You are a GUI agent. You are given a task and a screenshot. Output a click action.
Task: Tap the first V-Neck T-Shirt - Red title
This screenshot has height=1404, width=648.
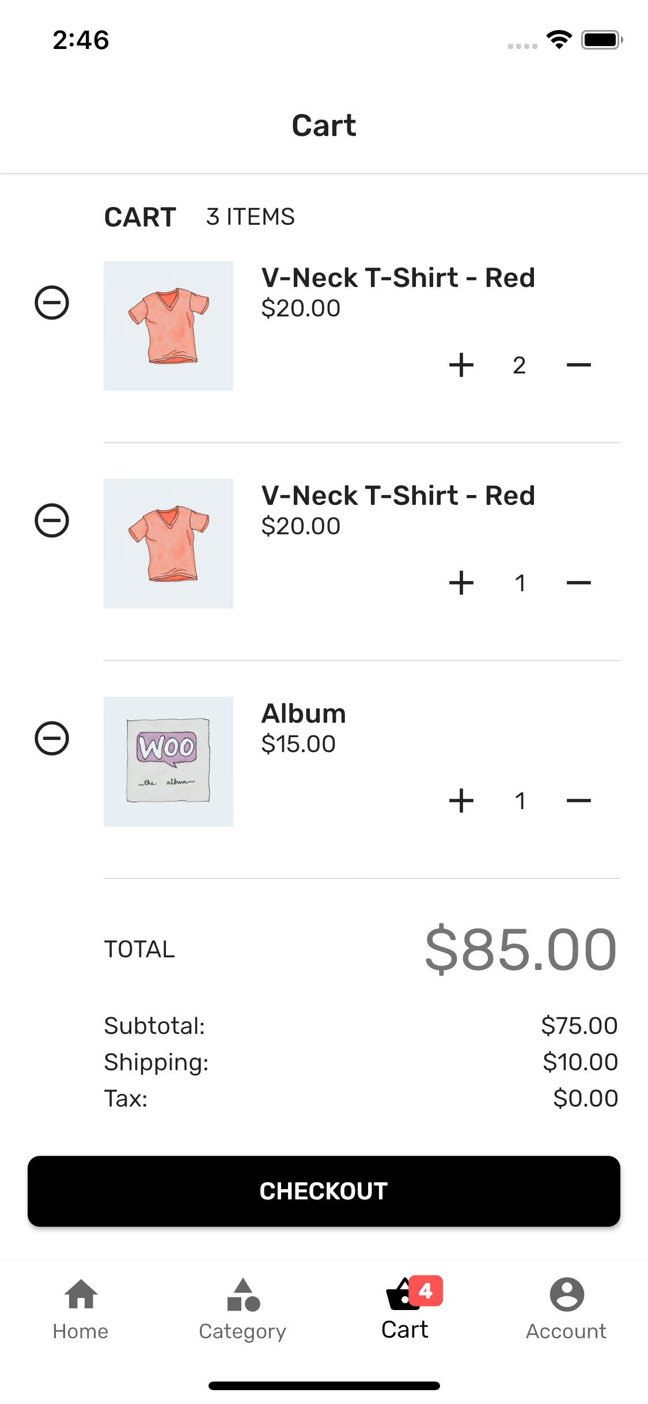tap(398, 278)
